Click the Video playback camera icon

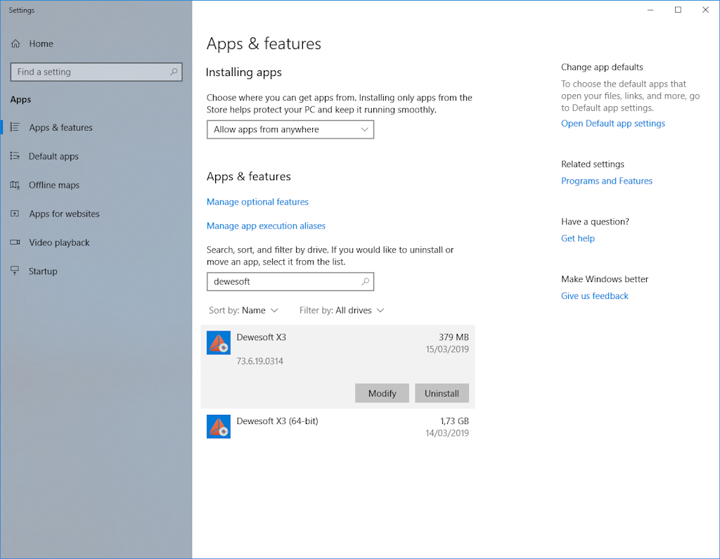pyautogui.click(x=15, y=243)
